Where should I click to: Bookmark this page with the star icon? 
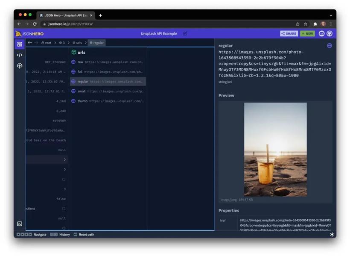click(306, 24)
